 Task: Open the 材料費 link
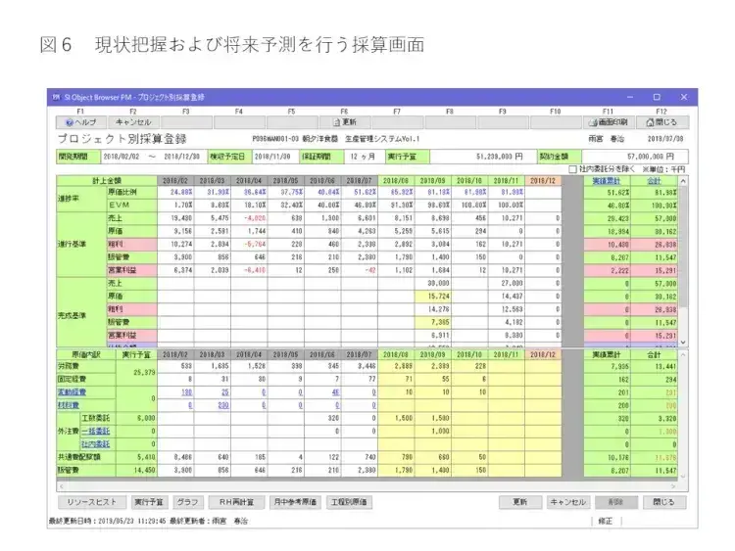pos(68,405)
